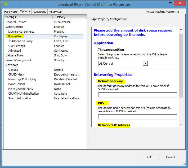Click 'Network 1 IP Address' label

pyautogui.click(x=114, y=125)
